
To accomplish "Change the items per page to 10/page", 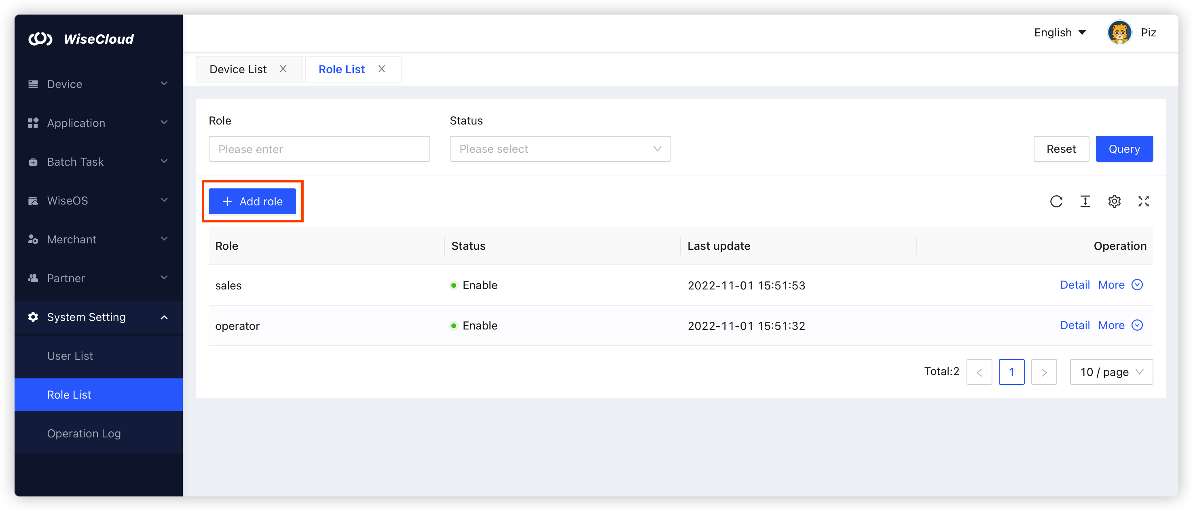I will 1111,372.
